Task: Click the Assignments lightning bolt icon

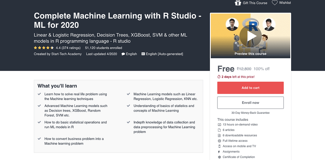Action: (x=219, y=152)
